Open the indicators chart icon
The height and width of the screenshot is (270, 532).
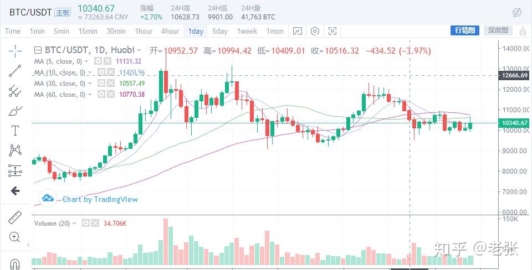click(297, 31)
